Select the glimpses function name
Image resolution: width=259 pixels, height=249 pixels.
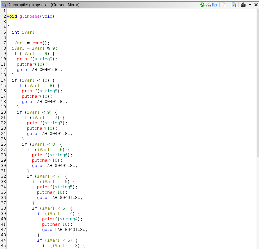pos(30,16)
